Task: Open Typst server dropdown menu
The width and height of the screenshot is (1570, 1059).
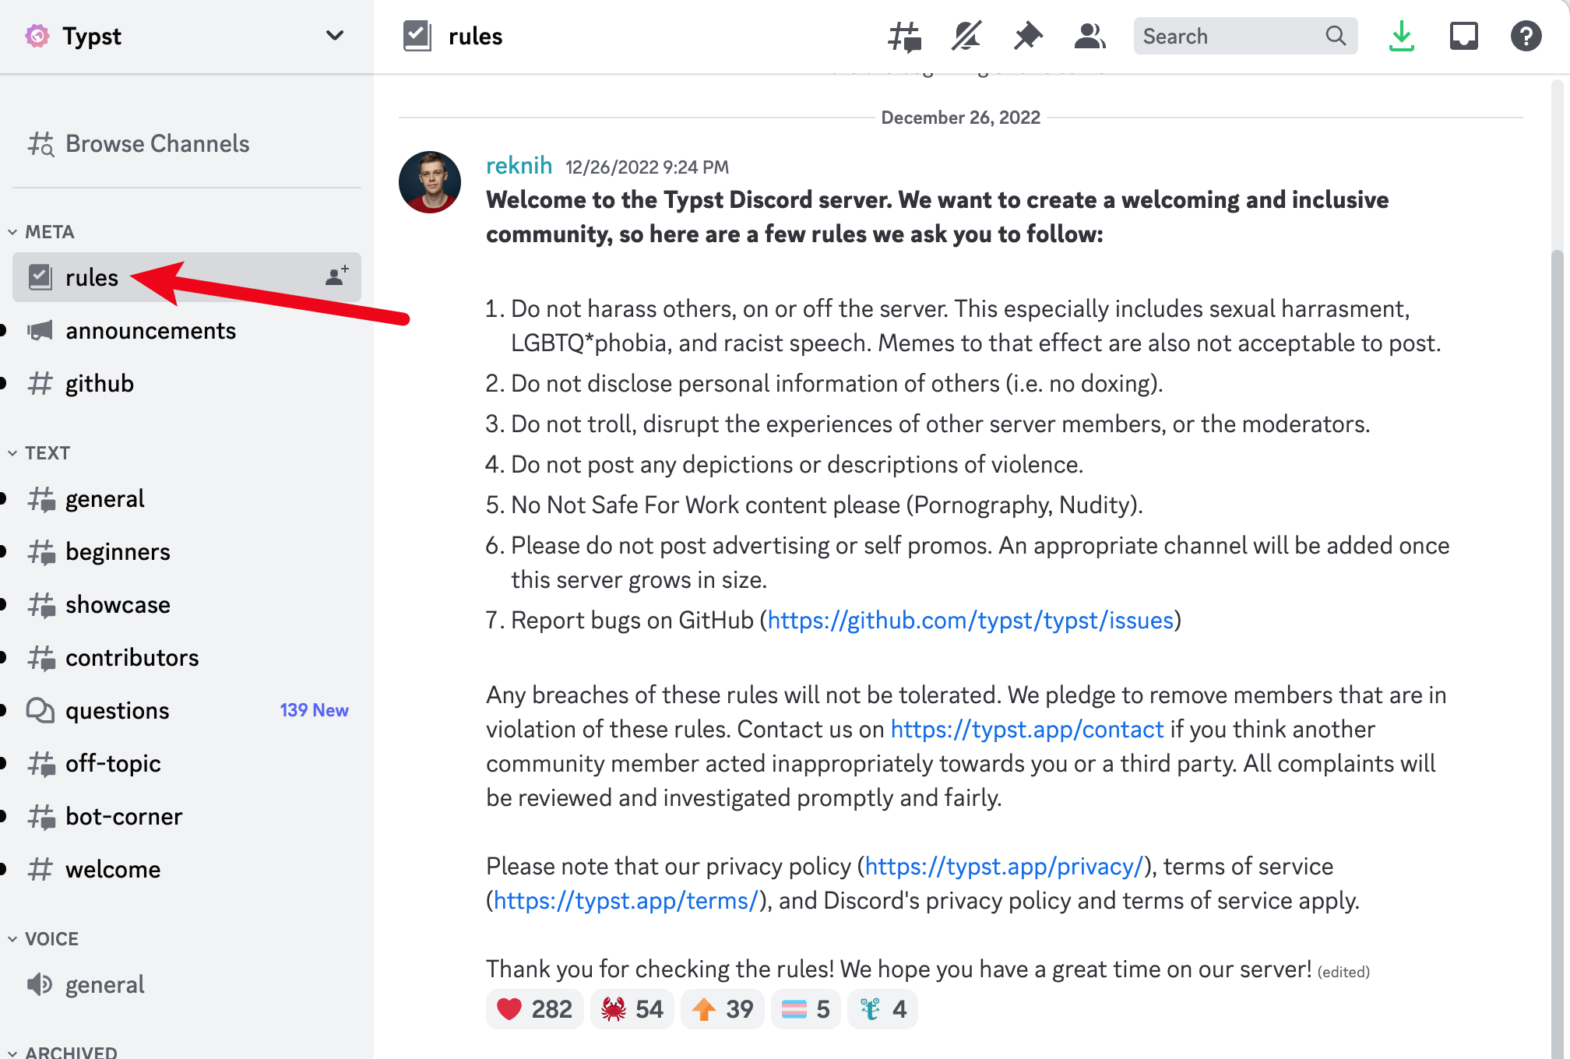Action: pyautogui.click(x=335, y=36)
